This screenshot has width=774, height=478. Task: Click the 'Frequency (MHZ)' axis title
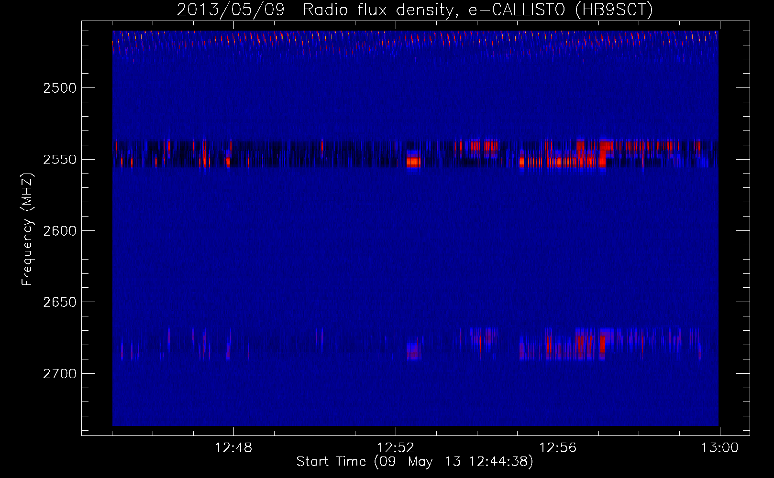(x=27, y=229)
